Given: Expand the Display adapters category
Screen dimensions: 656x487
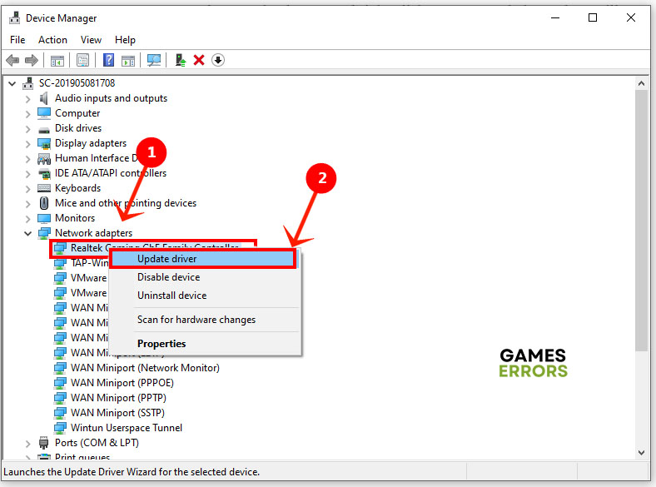Looking at the screenshot, I should point(27,144).
